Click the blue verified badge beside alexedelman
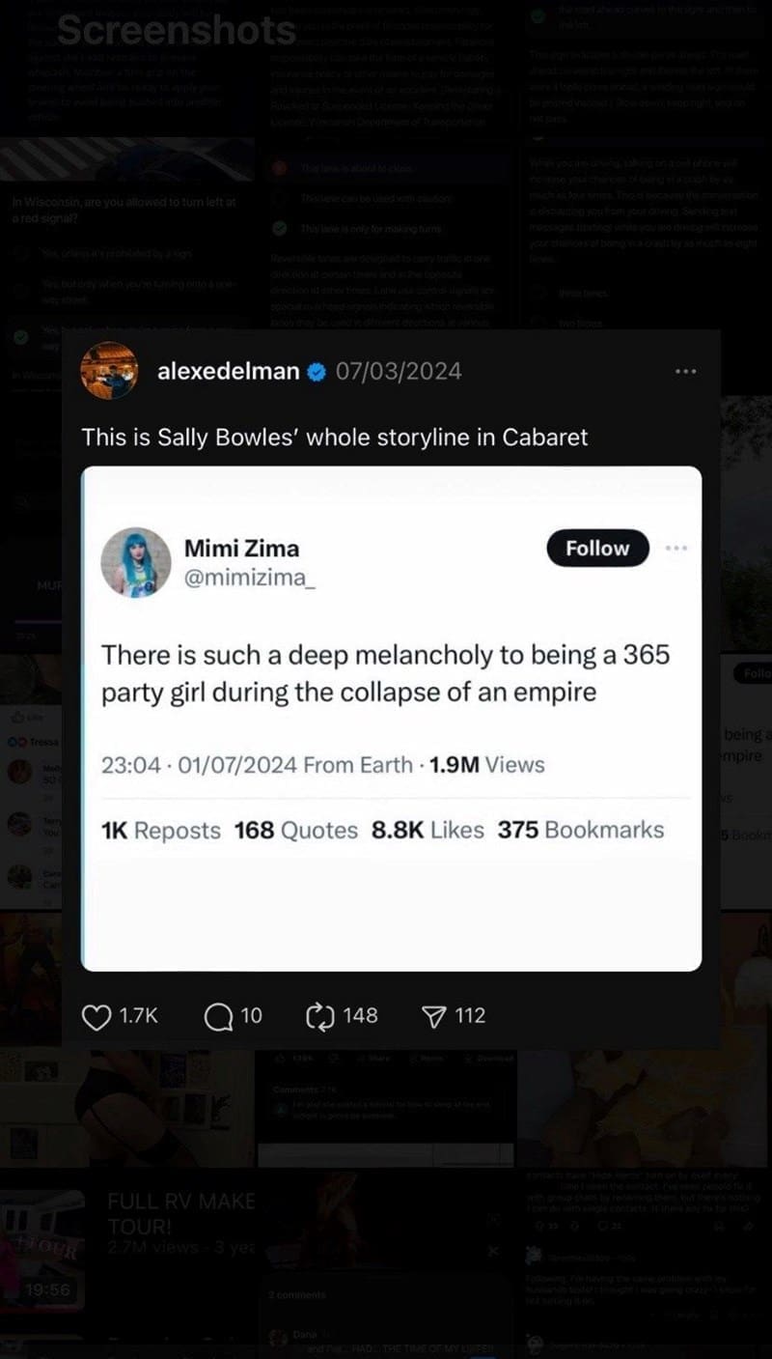 (315, 372)
